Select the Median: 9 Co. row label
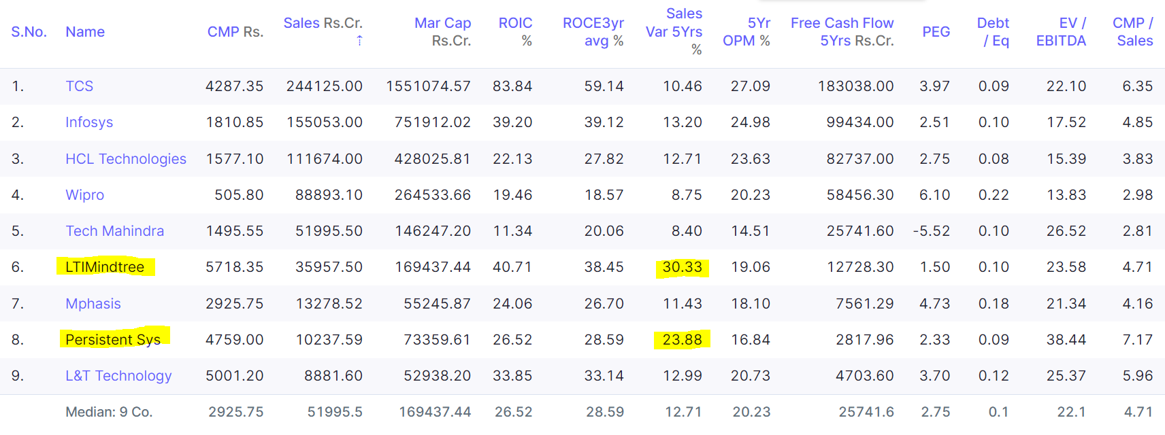Viewport: 1165px width, 435px height. tap(109, 412)
